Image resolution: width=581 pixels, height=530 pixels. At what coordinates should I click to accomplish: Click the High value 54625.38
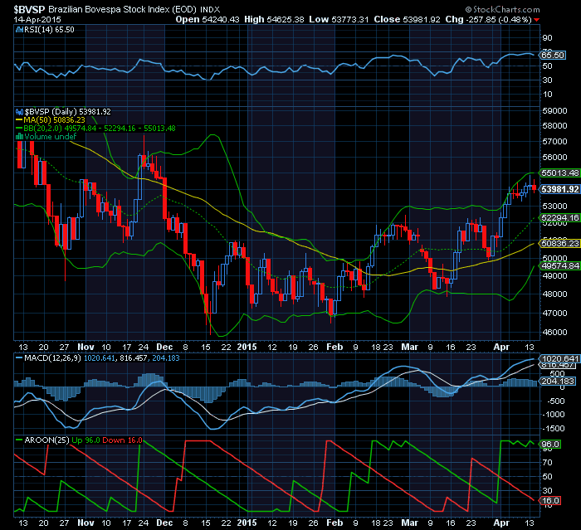(x=286, y=19)
